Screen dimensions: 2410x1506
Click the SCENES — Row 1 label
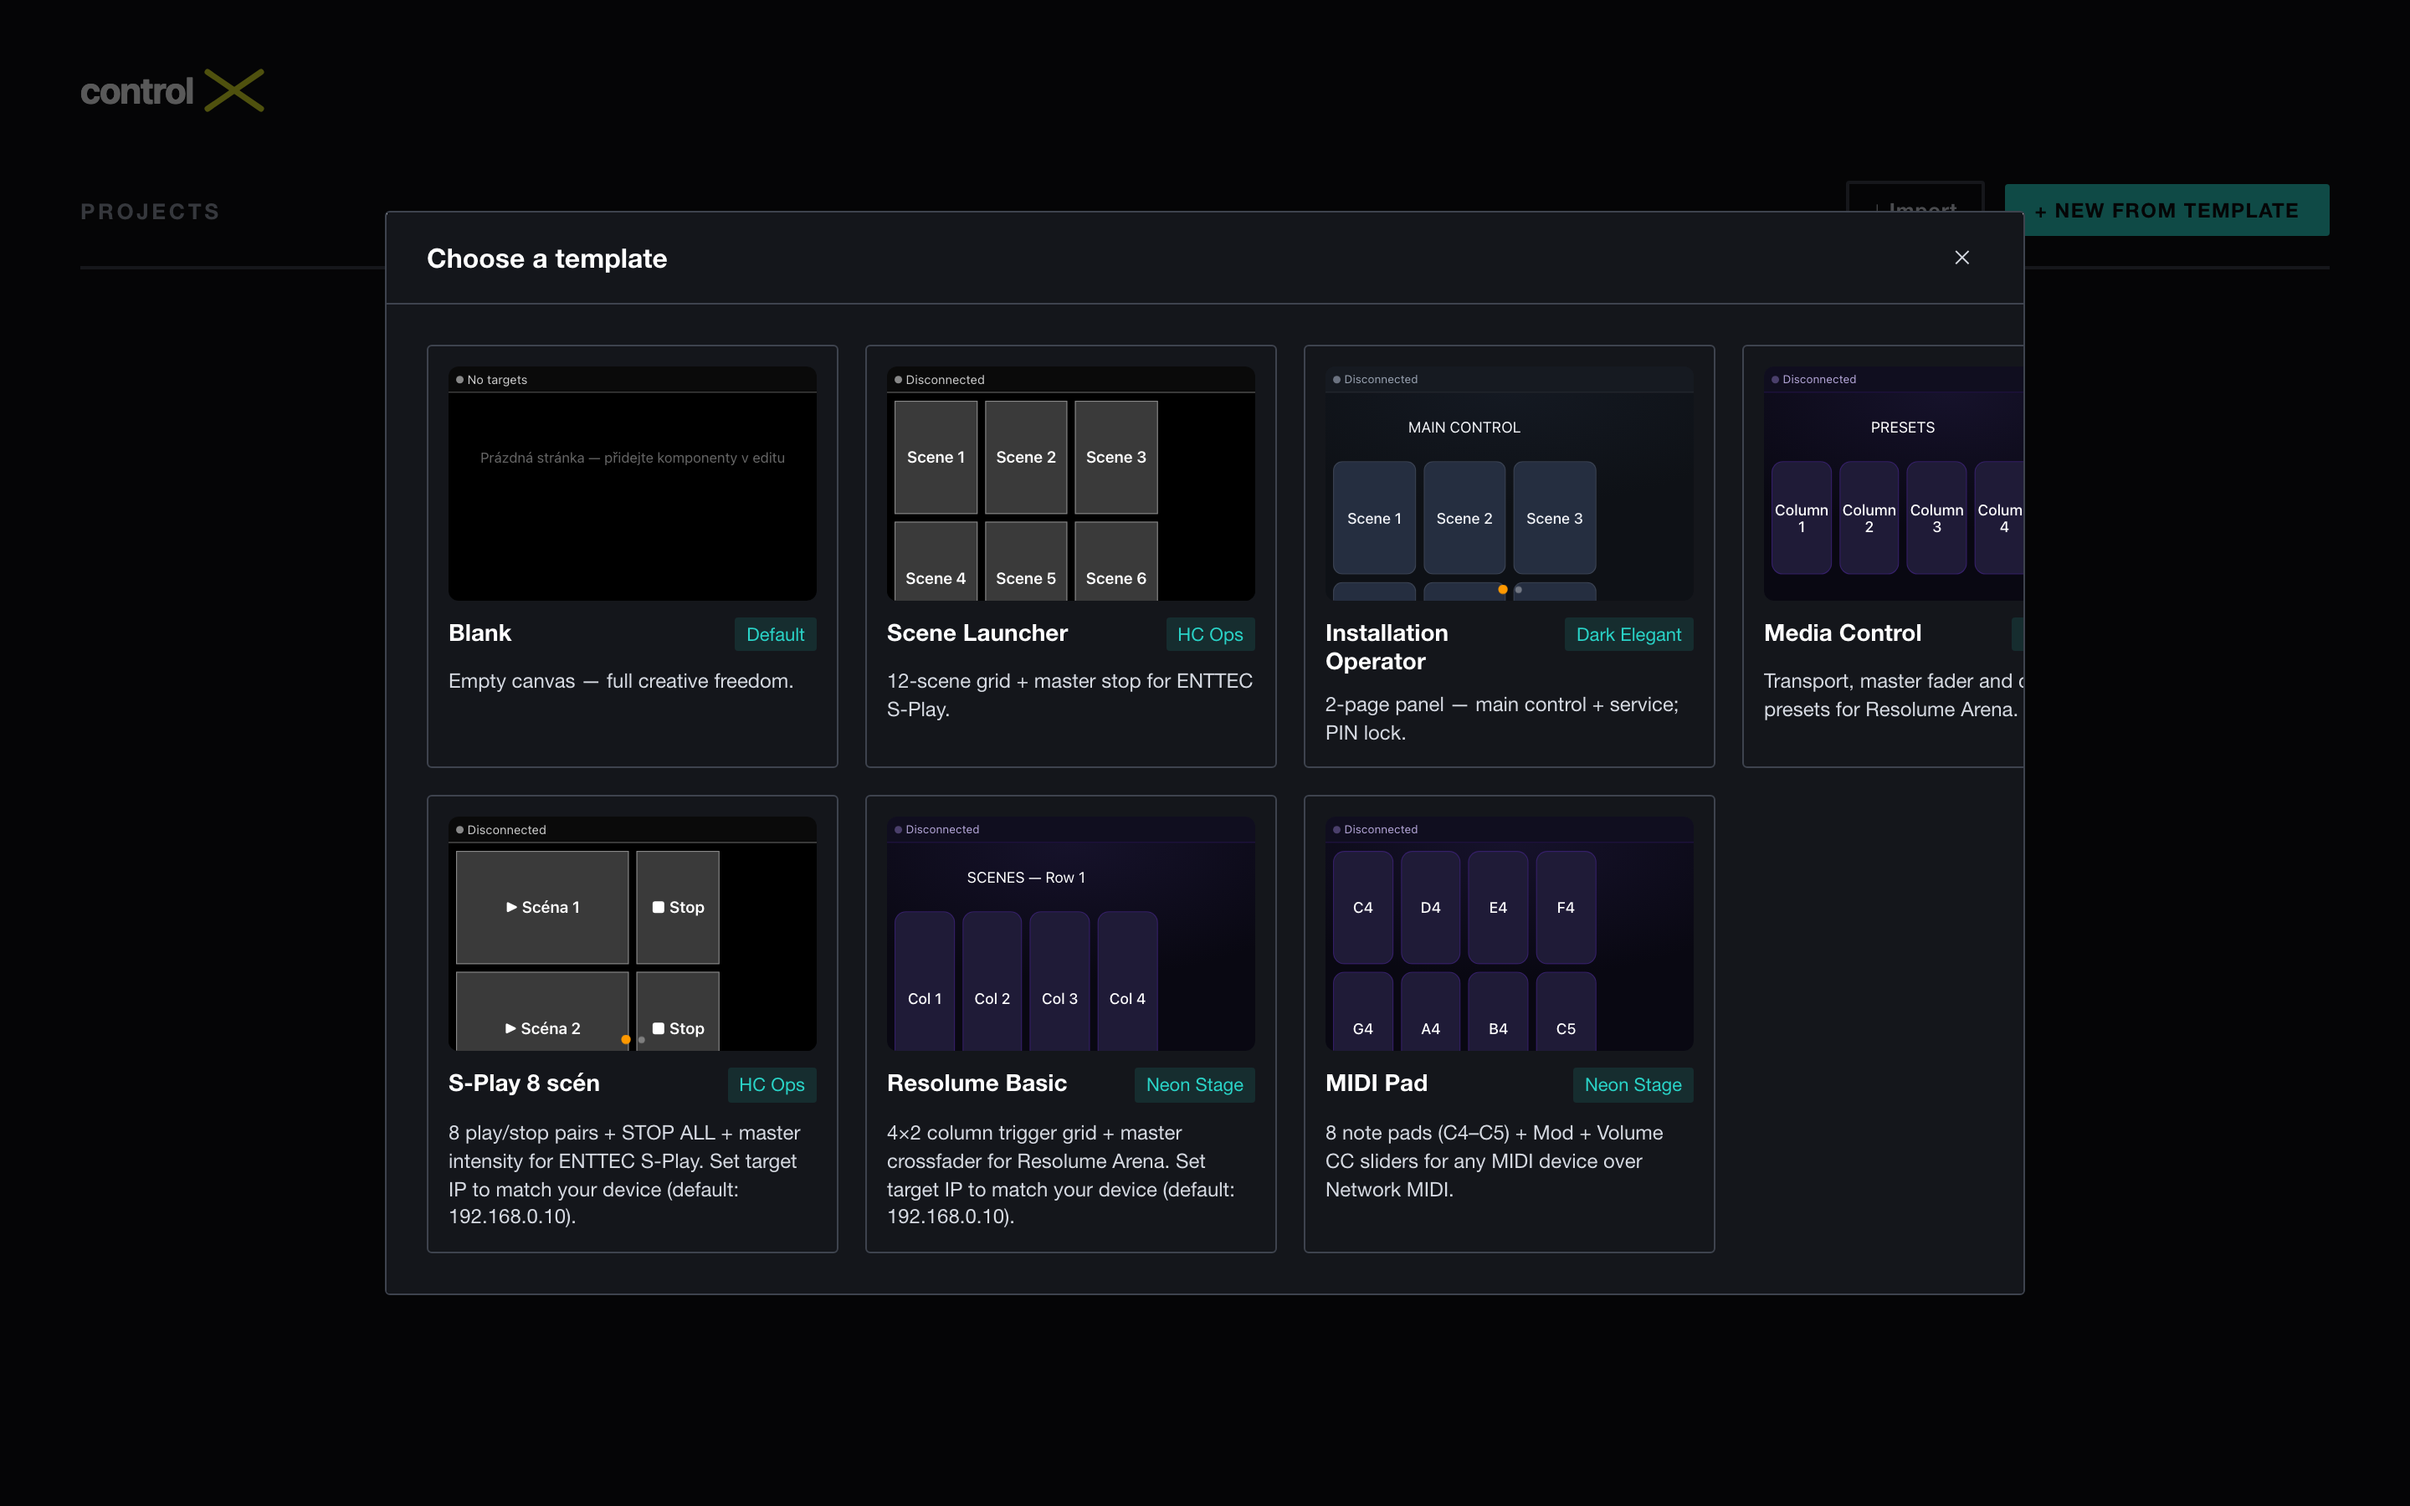coord(1026,878)
